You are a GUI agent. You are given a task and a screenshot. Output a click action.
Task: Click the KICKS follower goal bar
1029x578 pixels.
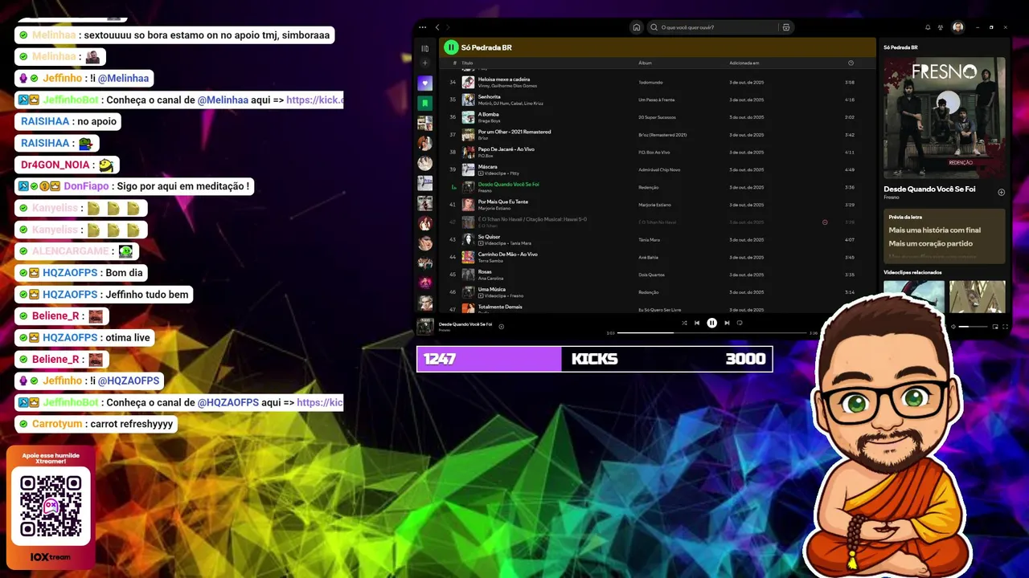click(595, 359)
